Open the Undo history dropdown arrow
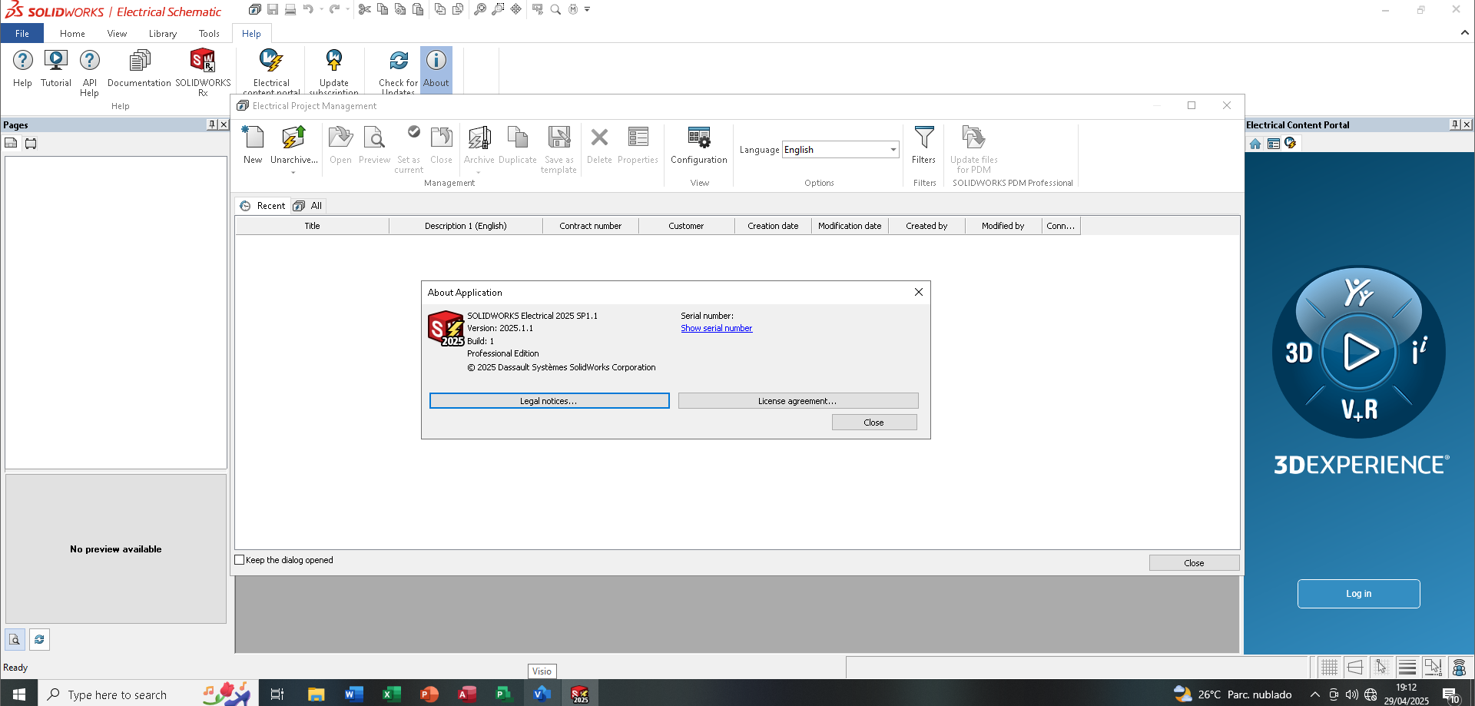The width and height of the screenshot is (1475, 706). (x=321, y=9)
